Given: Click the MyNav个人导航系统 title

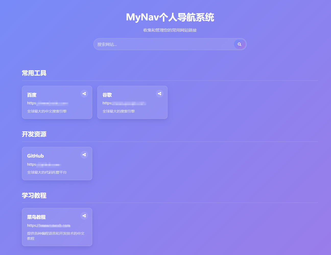Looking at the screenshot, I should (170, 17).
